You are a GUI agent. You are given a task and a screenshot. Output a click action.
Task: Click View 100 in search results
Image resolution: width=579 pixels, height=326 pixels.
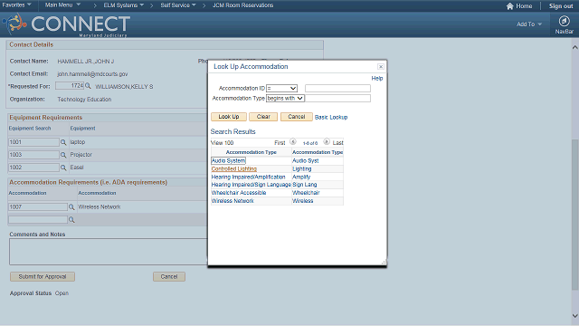coord(223,143)
